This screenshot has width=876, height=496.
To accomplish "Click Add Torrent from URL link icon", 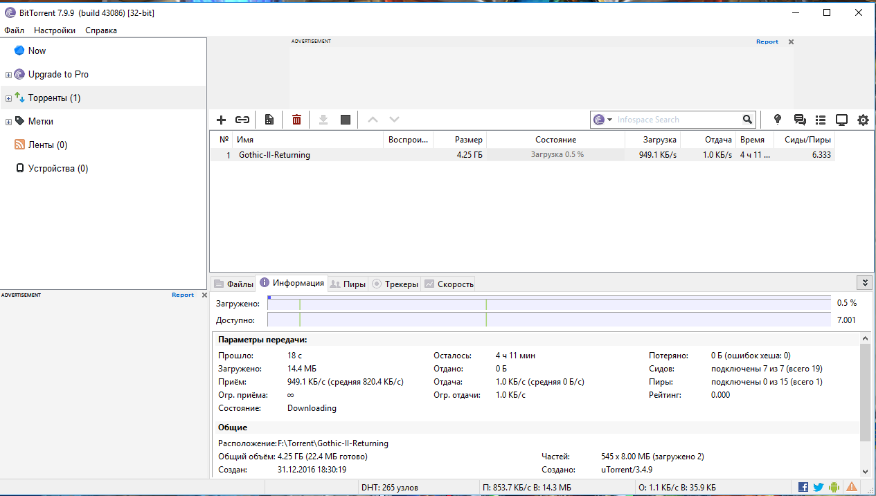I will [x=242, y=120].
